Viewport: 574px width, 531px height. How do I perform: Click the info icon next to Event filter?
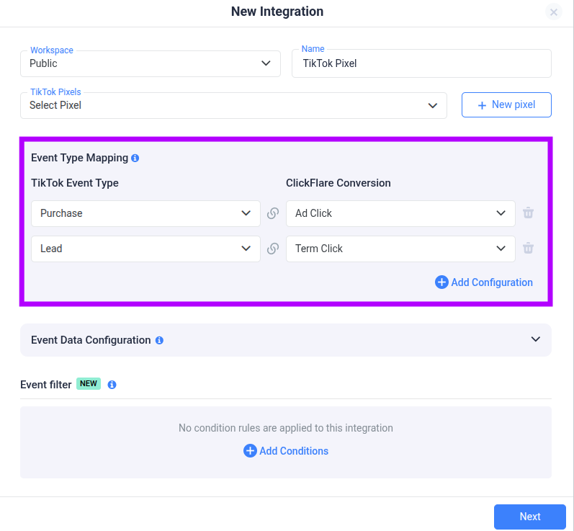pyautogui.click(x=112, y=385)
